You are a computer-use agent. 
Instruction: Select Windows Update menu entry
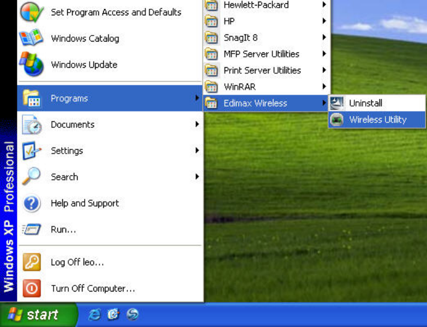pyautogui.click(x=110, y=64)
